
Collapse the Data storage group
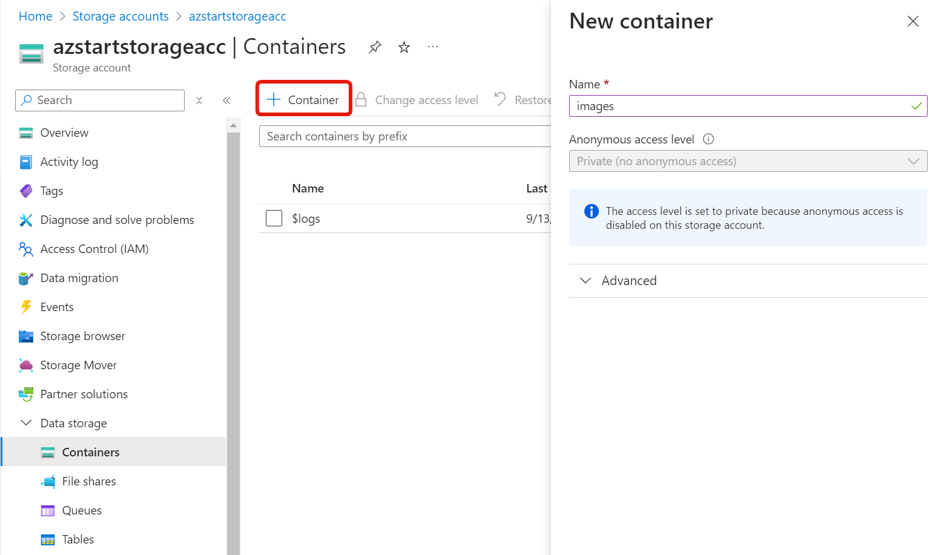pos(26,423)
